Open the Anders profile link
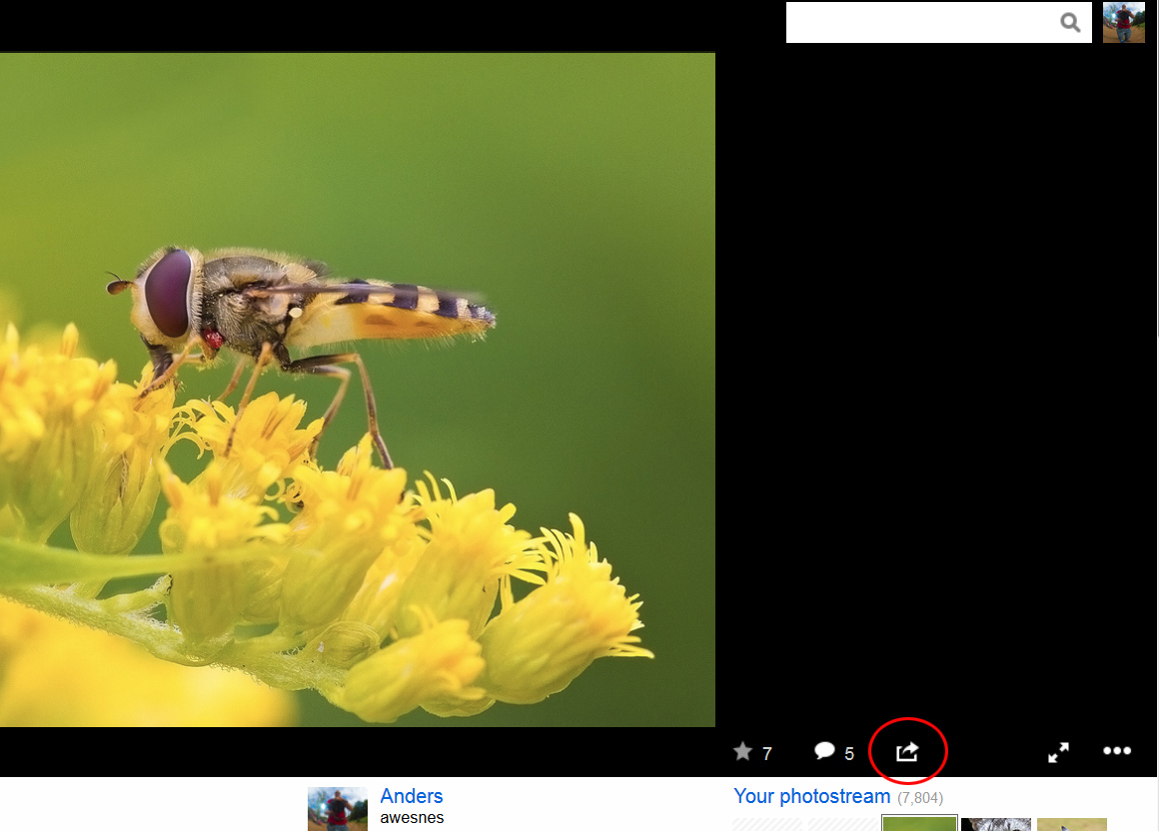This screenshot has height=831, width=1159. click(x=411, y=796)
